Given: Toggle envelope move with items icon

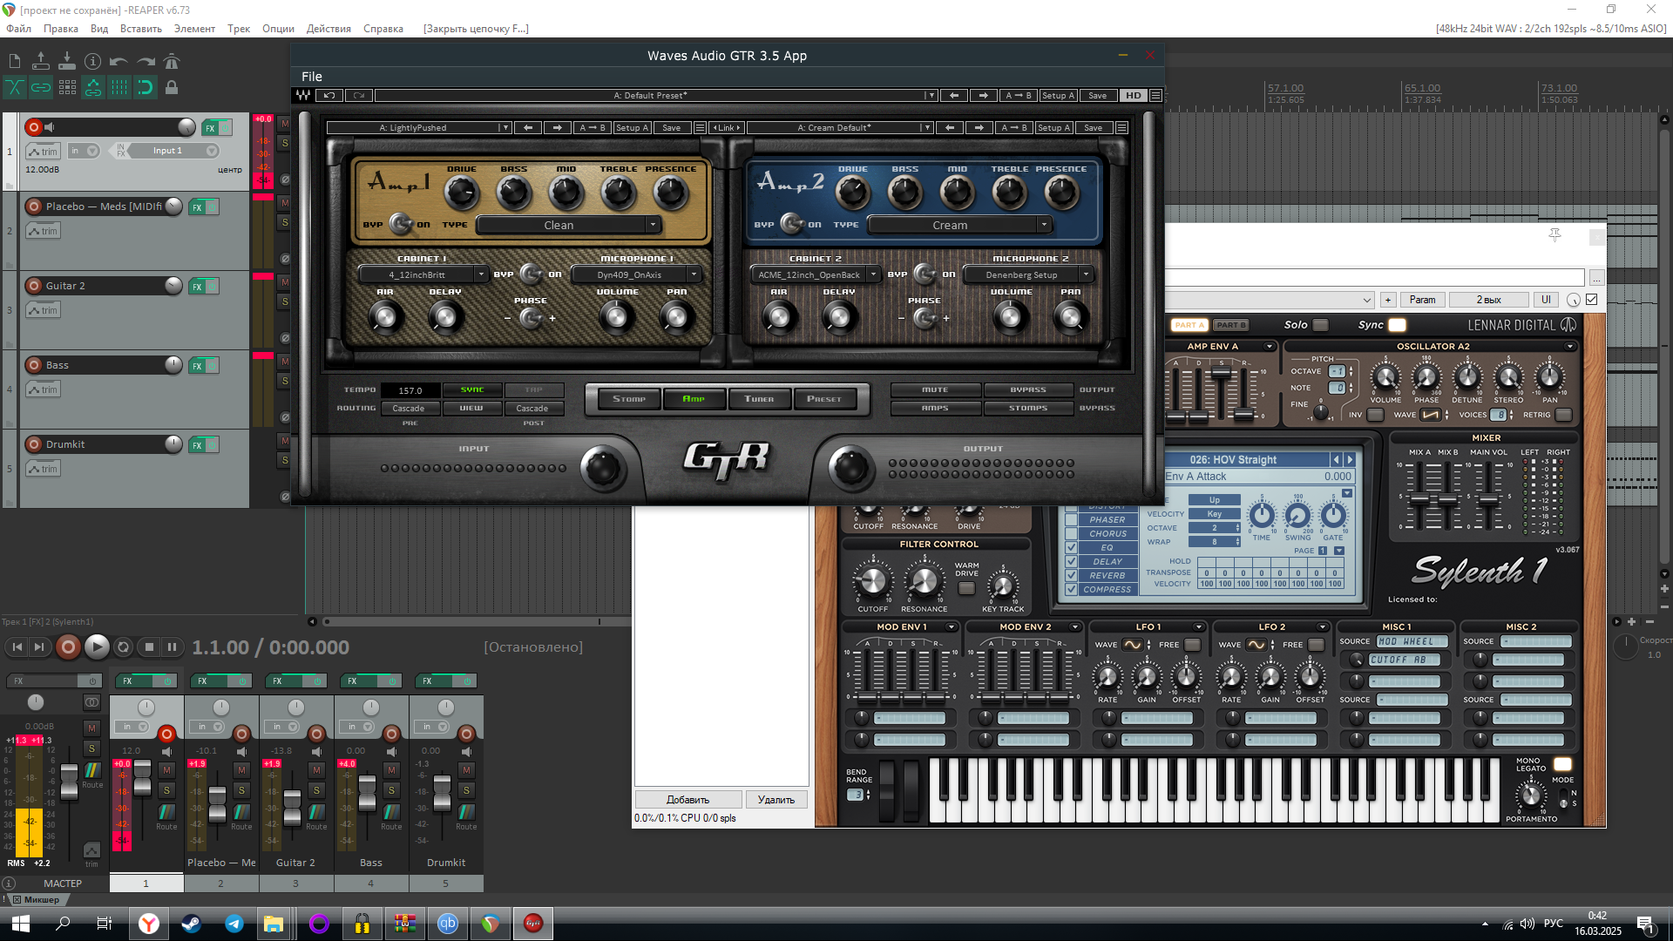Looking at the screenshot, I should click(93, 87).
